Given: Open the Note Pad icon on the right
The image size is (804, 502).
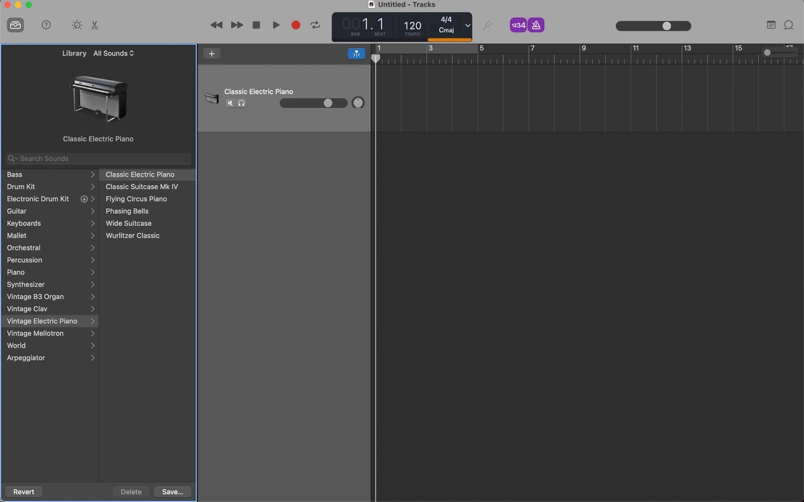Looking at the screenshot, I should [x=771, y=25].
